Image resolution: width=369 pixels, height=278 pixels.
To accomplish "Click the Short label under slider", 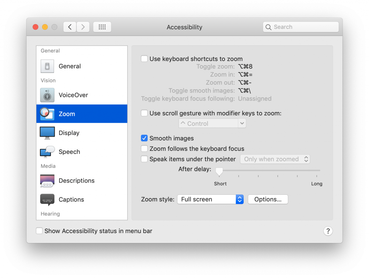I will pos(220,184).
